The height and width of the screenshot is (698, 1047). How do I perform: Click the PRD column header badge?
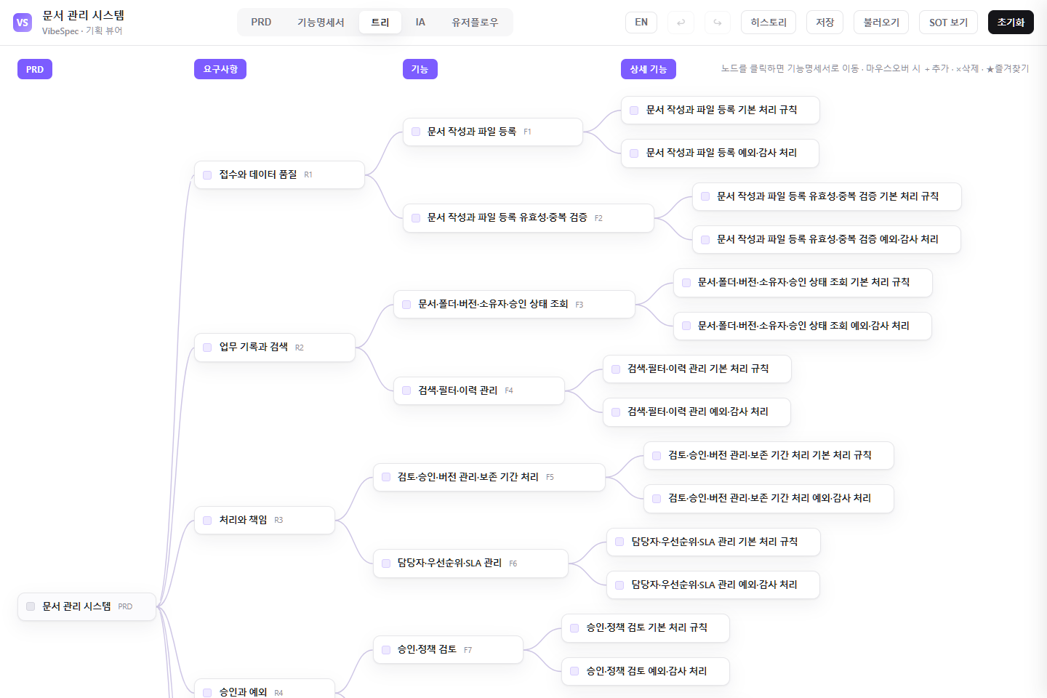[x=35, y=69]
